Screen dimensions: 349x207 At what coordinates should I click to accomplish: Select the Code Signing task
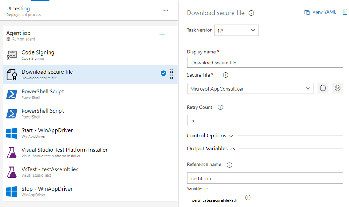pos(38,55)
